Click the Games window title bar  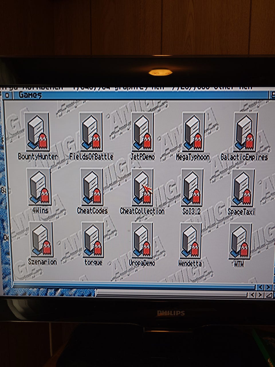(x=140, y=95)
